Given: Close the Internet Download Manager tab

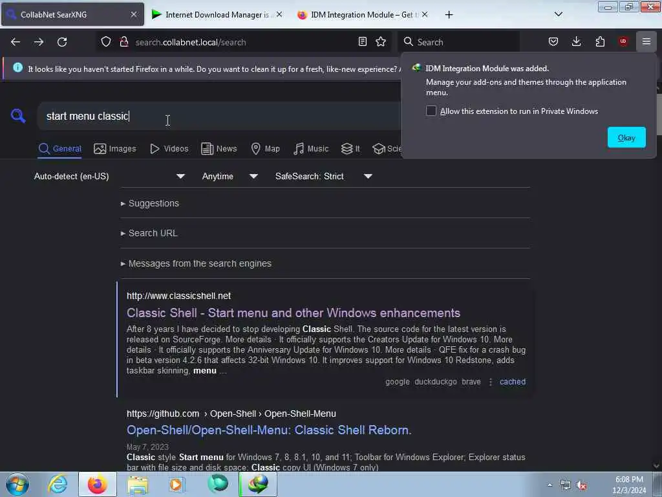Looking at the screenshot, I should point(279,14).
